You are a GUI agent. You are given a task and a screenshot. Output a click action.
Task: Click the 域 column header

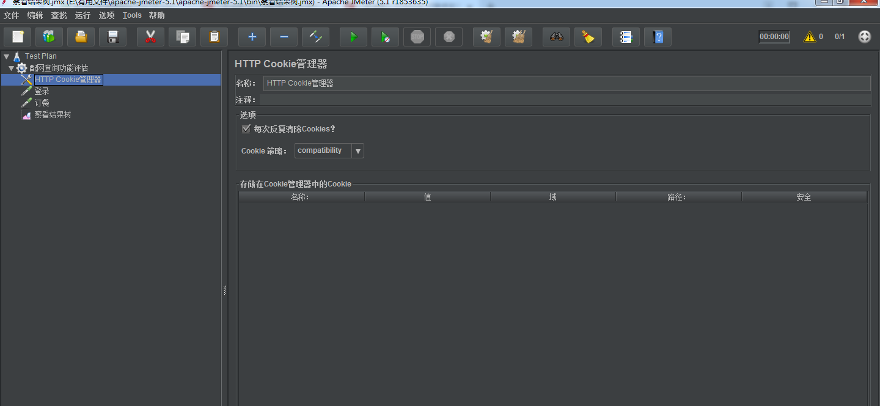coord(553,197)
